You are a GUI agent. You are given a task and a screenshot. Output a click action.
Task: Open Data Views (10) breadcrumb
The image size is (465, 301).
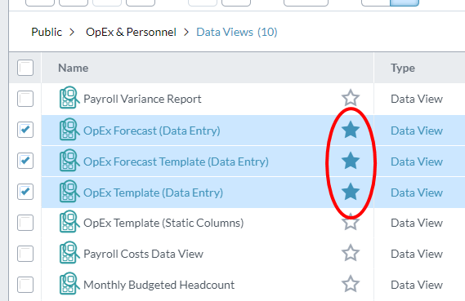(237, 32)
